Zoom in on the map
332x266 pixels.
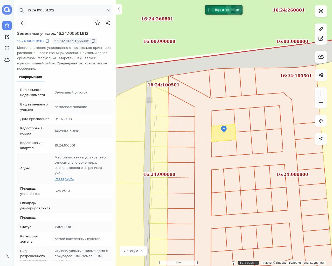tap(321, 93)
